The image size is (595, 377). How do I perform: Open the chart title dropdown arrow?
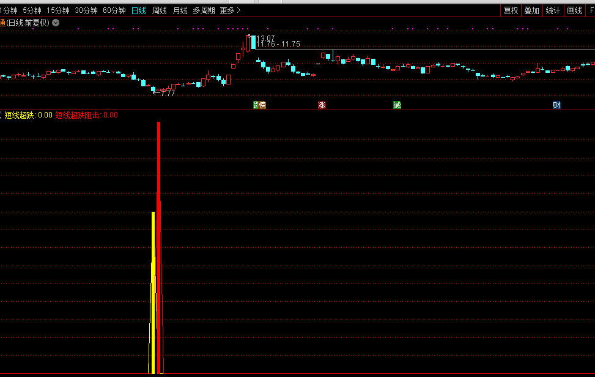(x=56, y=23)
